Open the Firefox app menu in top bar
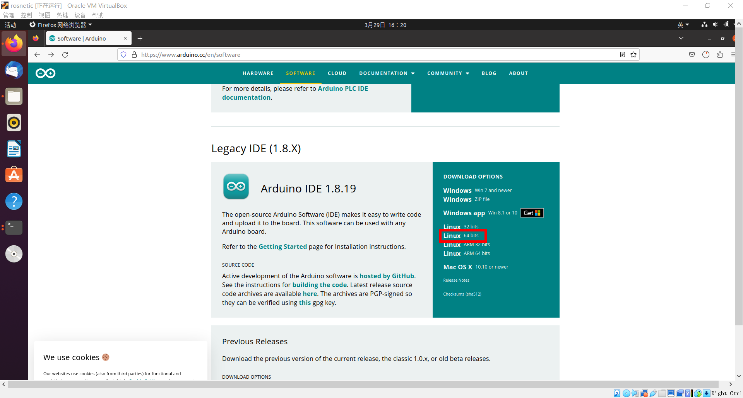This screenshot has width=743, height=398. coord(61,25)
